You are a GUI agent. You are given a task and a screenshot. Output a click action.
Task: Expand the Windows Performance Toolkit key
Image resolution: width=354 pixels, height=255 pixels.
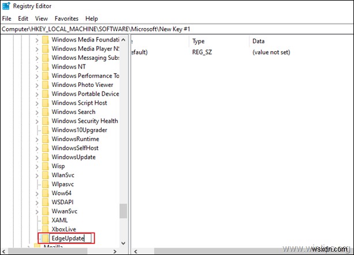click(x=37, y=77)
